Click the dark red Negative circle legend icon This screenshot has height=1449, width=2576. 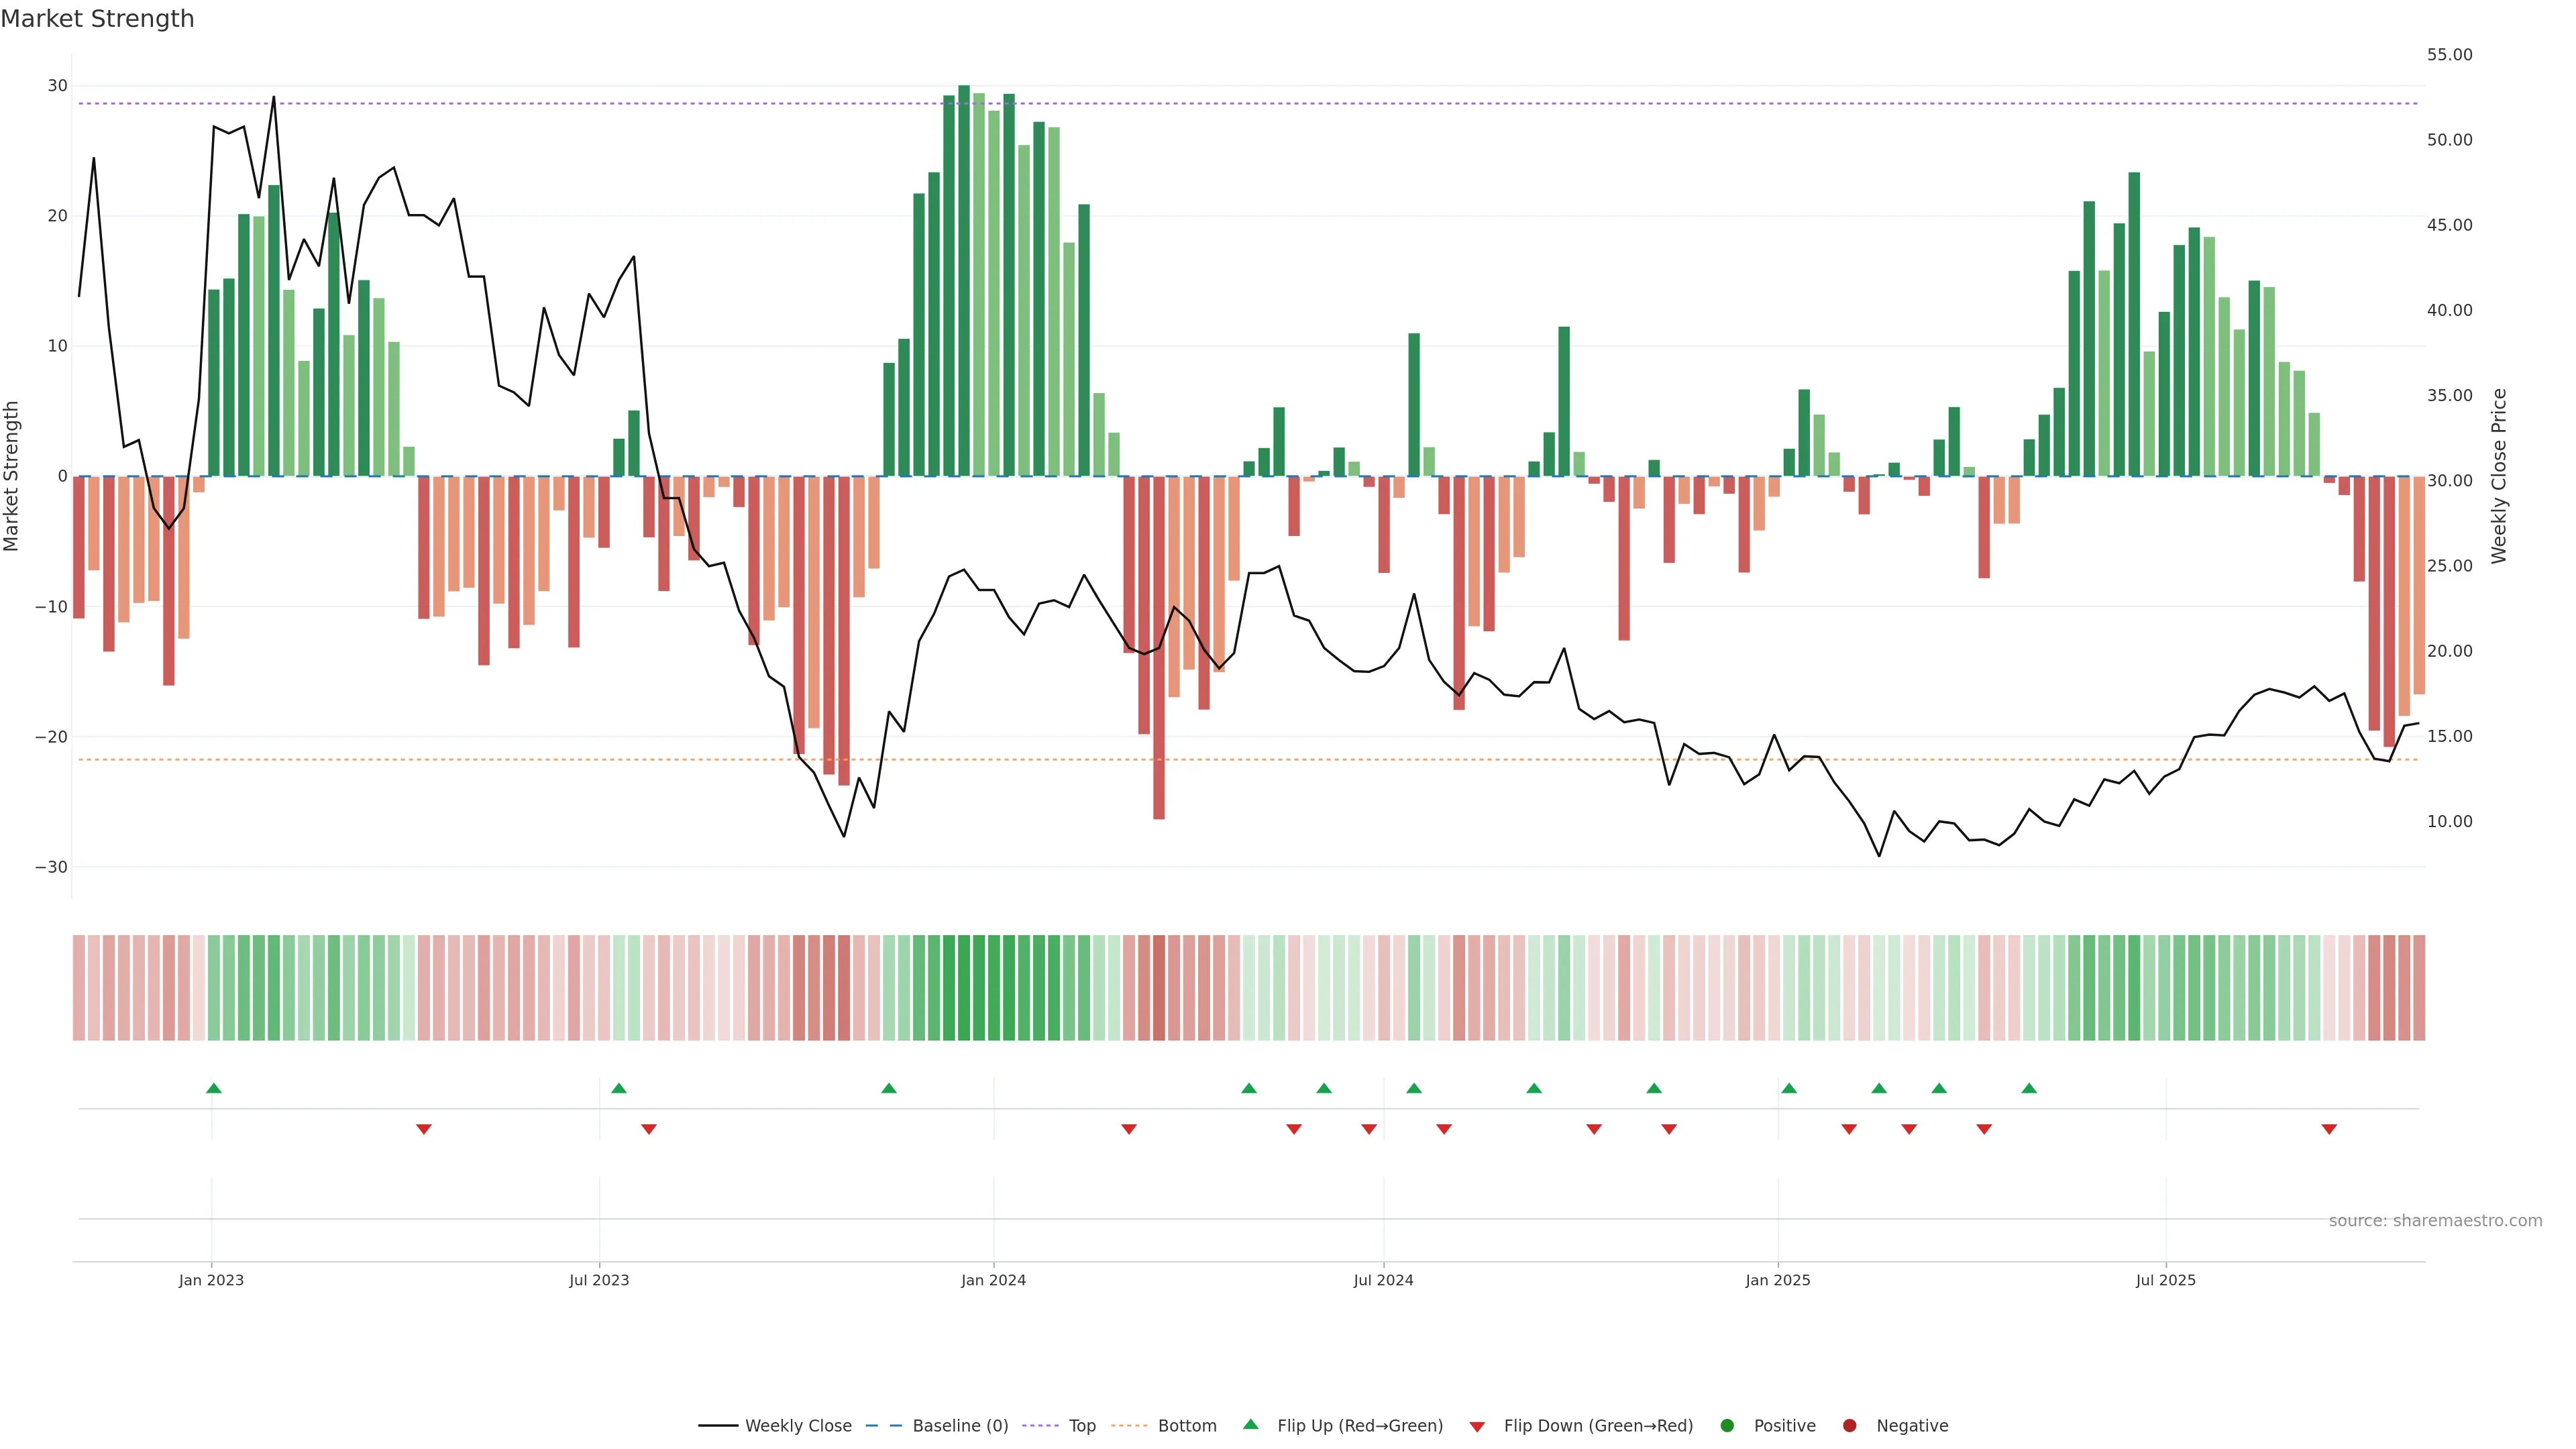[1849, 1425]
